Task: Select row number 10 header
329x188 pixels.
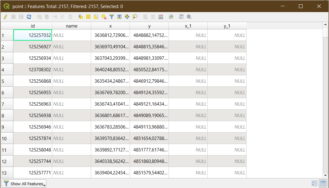Action: tap(7, 138)
